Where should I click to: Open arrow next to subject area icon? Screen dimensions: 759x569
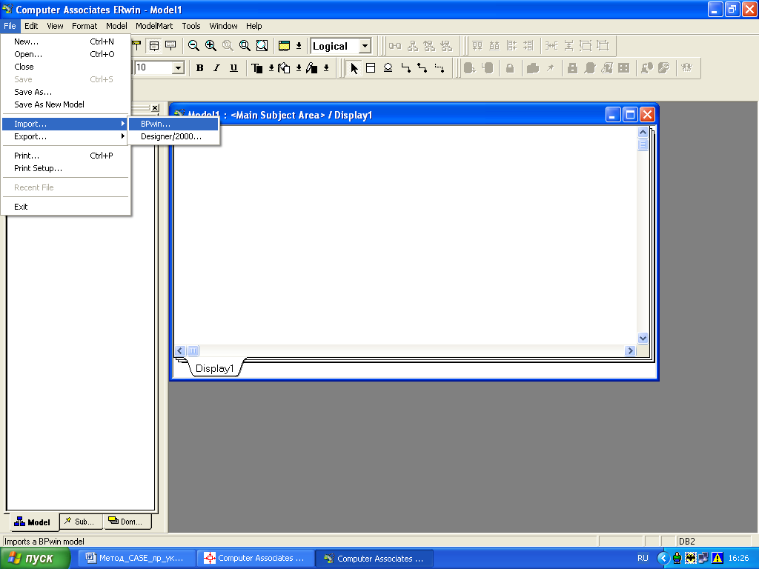point(299,46)
